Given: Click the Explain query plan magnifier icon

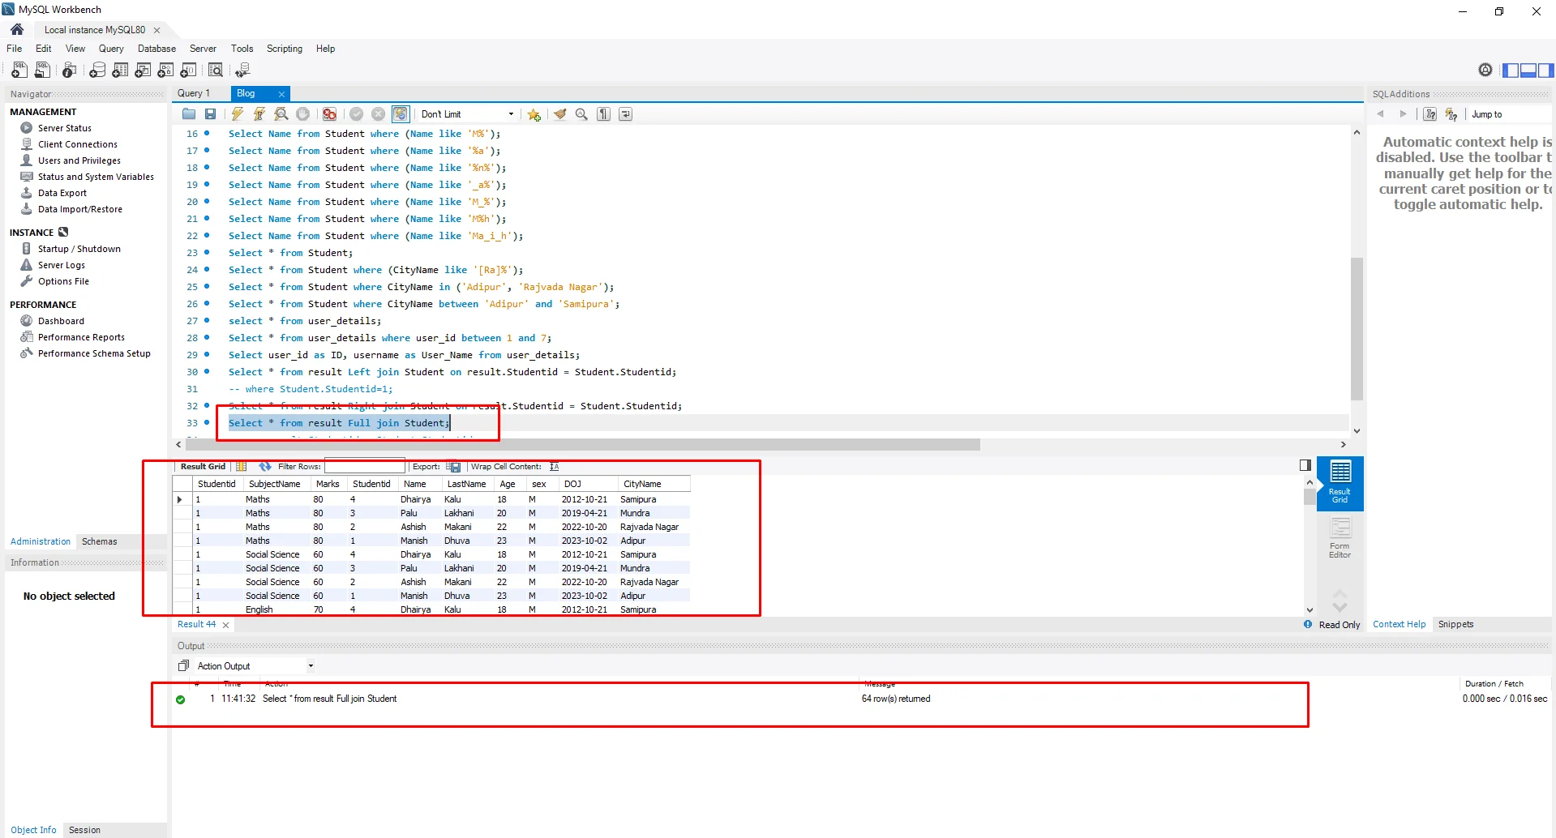Looking at the screenshot, I should (x=281, y=114).
